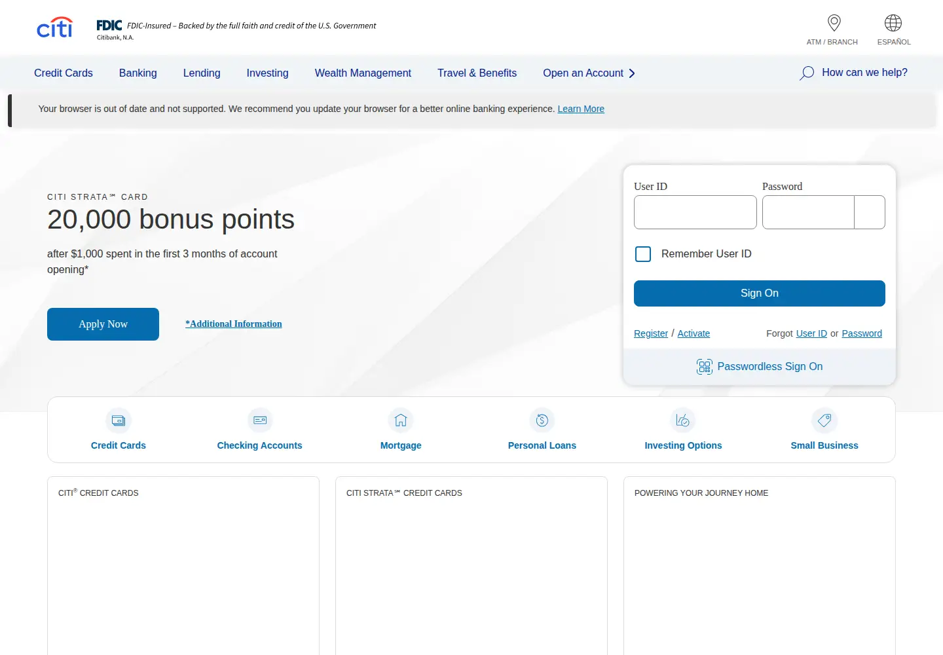This screenshot has height=655, width=943.
Task: Open the Personal Loans dollar icon
Action: [542, 421]
